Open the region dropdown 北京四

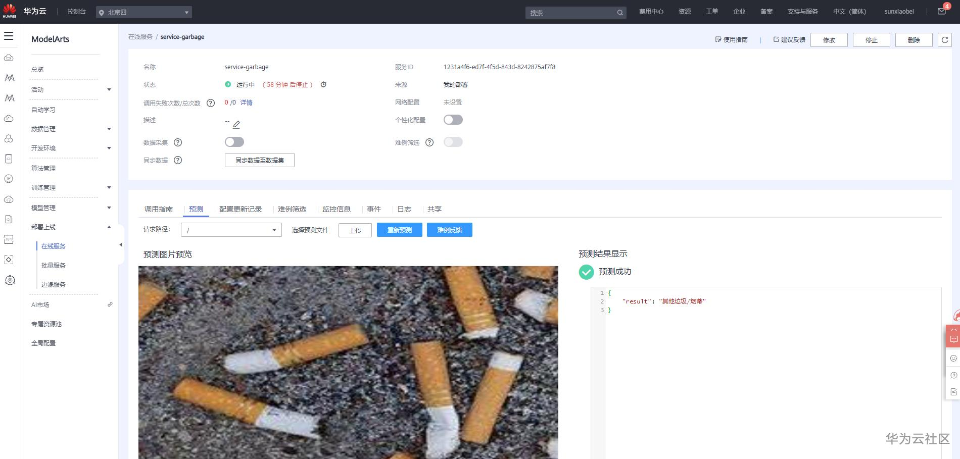[144, 12]
